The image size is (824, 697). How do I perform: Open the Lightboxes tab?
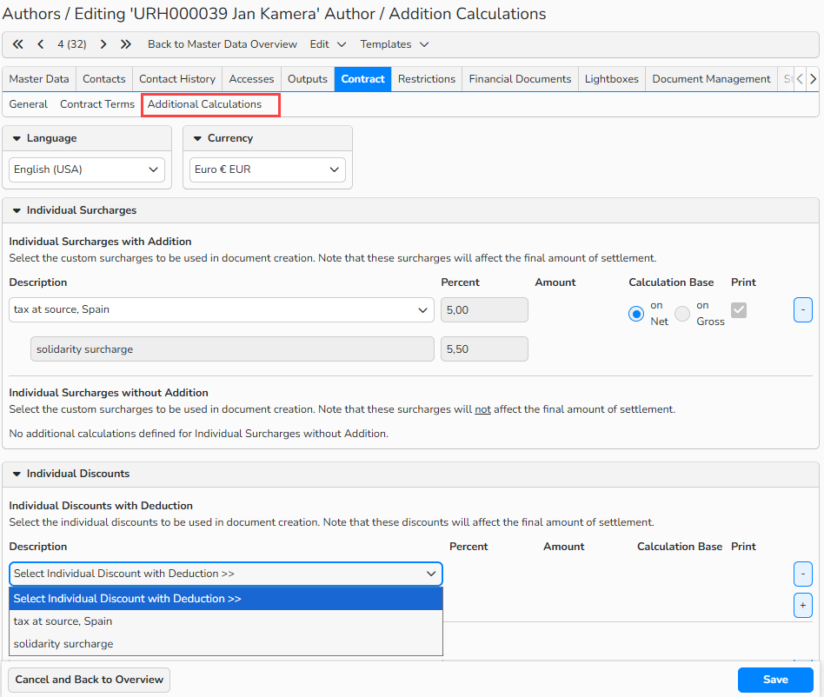pos(612,79)
